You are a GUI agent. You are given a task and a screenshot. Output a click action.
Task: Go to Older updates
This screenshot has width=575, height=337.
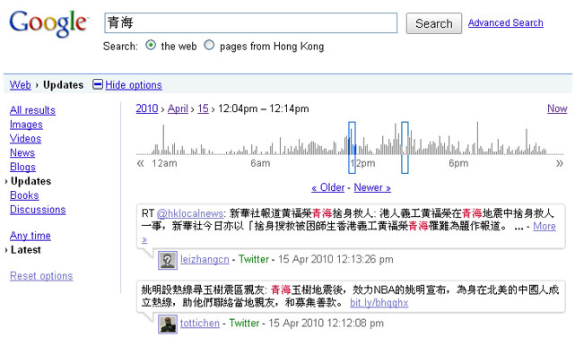[x=327, y=187]
